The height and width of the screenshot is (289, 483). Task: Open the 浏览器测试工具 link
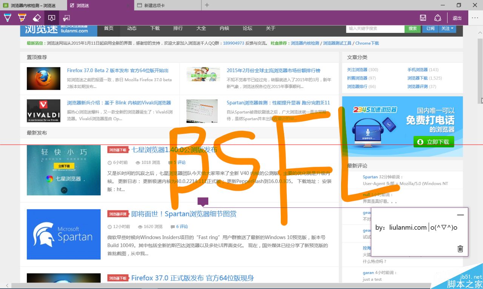[337, 43]
